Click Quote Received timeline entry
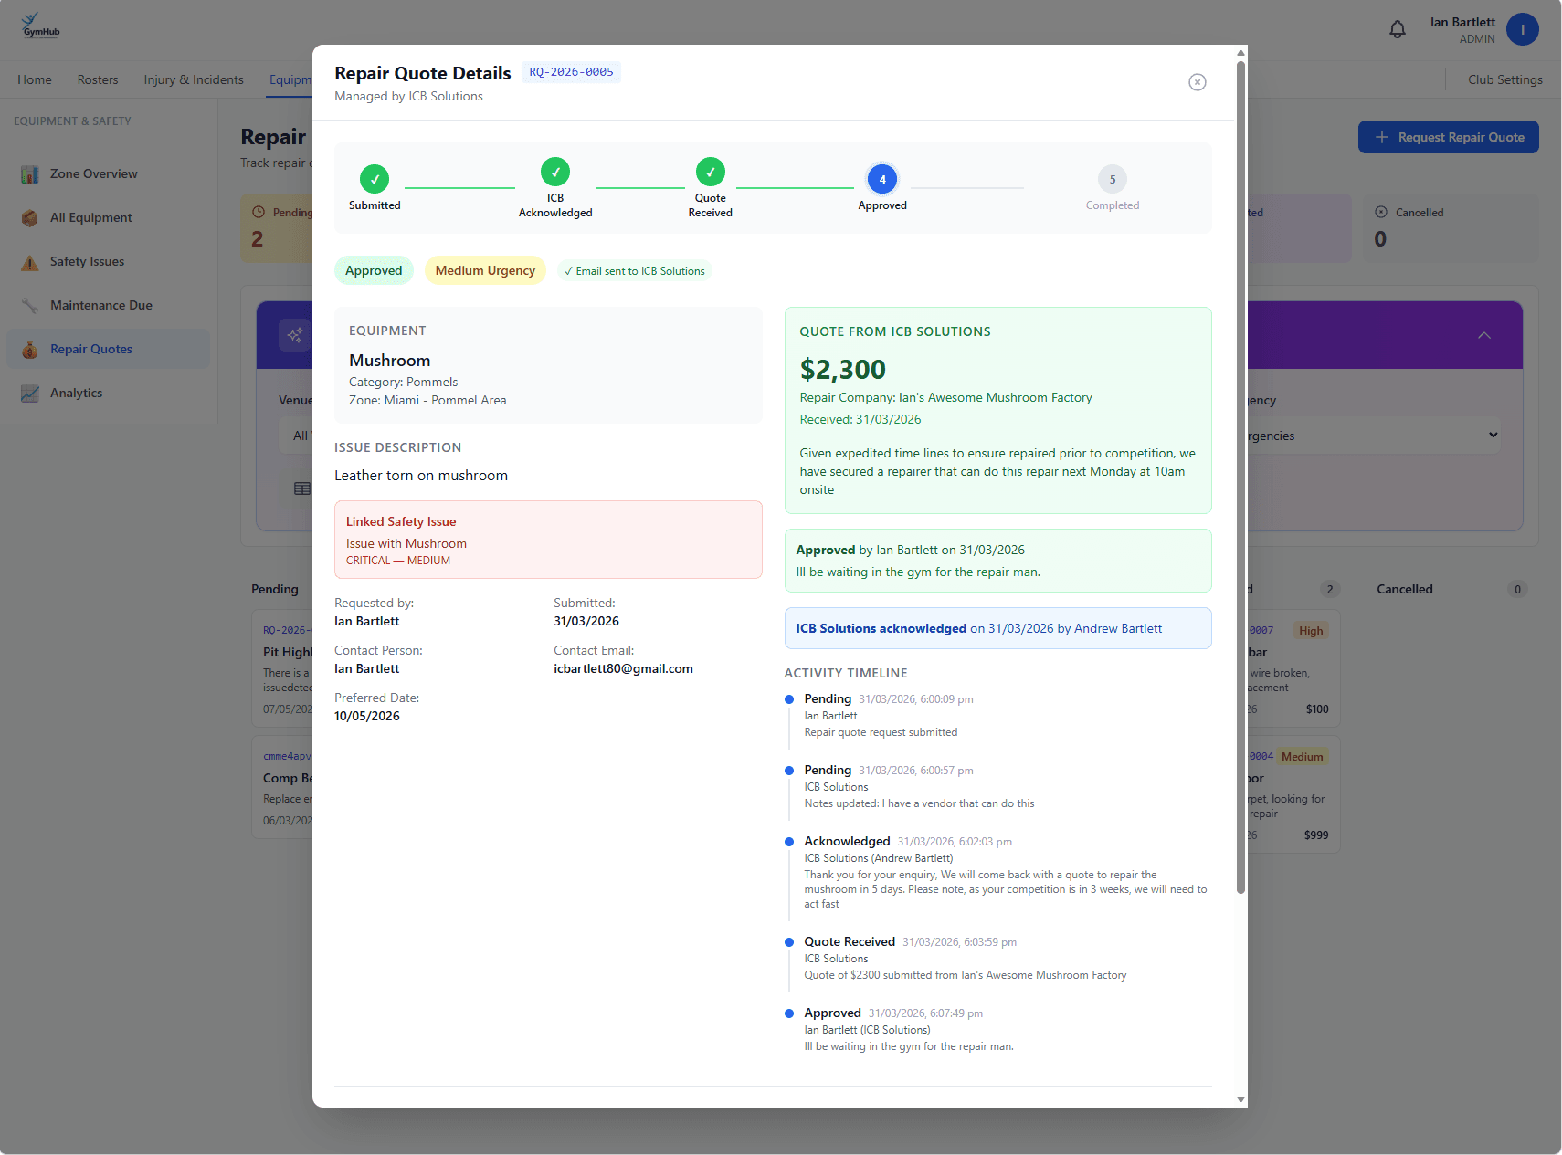Image resolution: width=1562 pixels, height=1155 pixels. pos(997,958)
